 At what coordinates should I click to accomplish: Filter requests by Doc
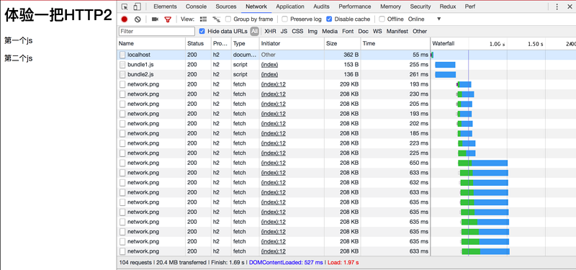pos(364,31)
